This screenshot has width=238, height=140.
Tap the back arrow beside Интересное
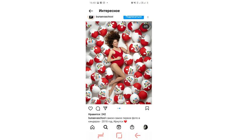click(91, 11)
